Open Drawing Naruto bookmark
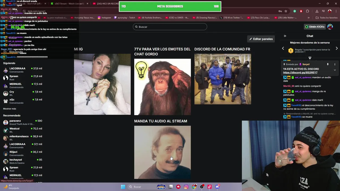Image resolution: width=340 pixels, height=191 pixels. pos(205,18)
